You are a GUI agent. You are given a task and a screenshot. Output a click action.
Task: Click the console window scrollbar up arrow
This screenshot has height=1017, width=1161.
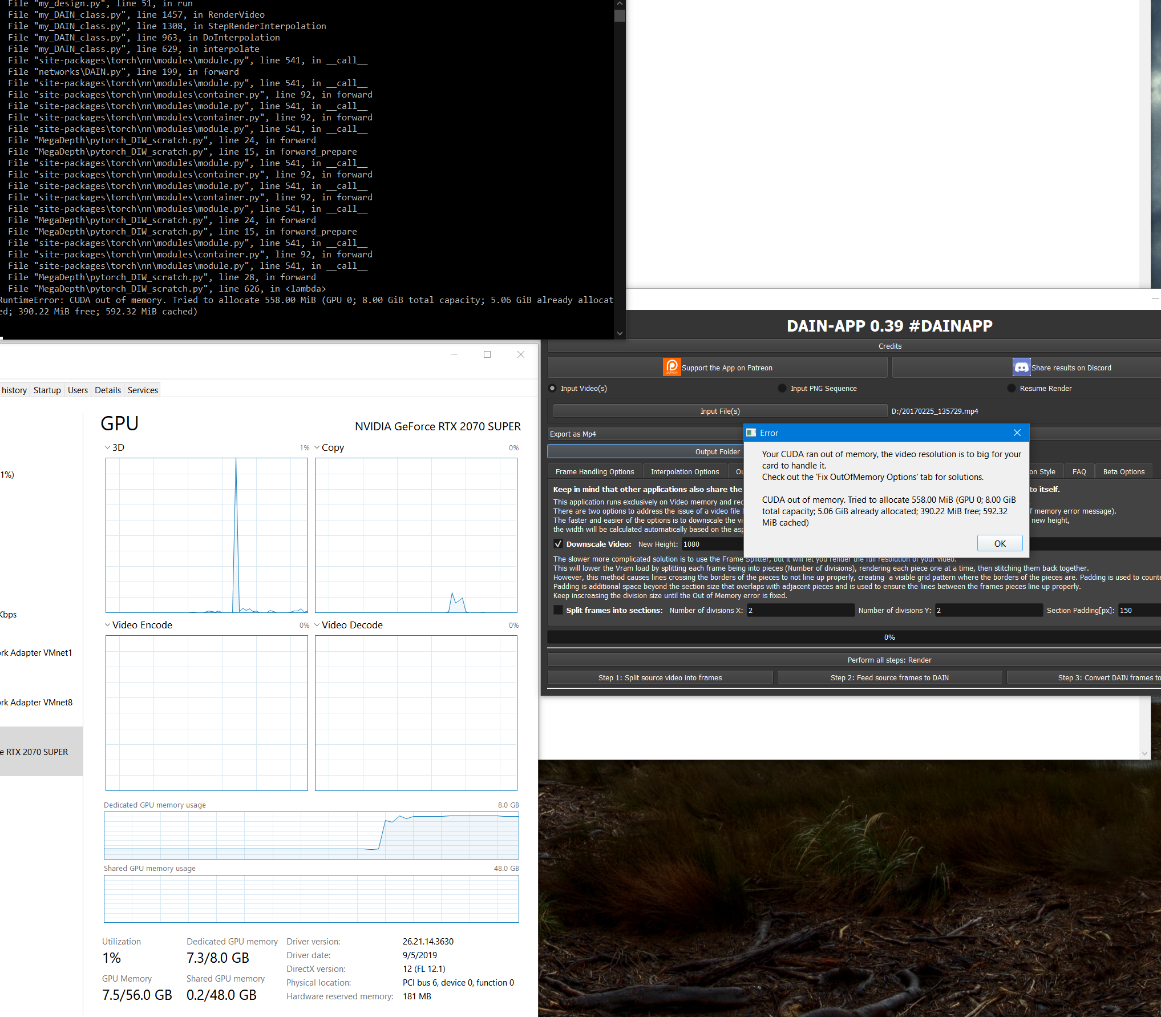(x=620, y=4)
